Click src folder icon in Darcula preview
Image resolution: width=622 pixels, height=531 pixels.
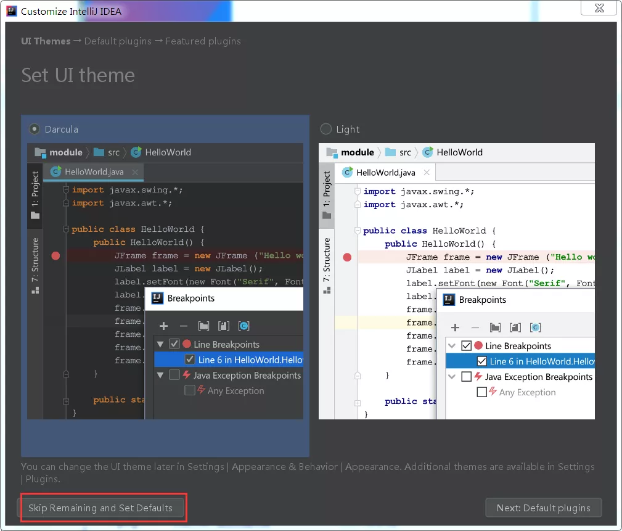click(x=99, y=152)
